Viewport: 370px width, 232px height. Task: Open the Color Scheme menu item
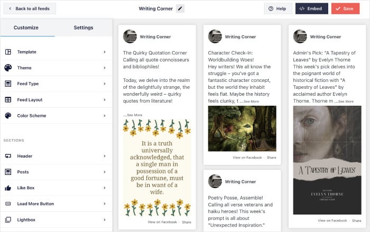[x=56, y=116]
